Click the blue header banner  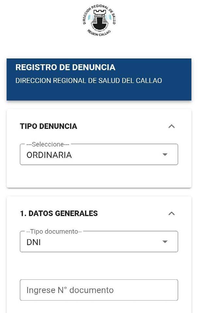(x=99, y=79)
